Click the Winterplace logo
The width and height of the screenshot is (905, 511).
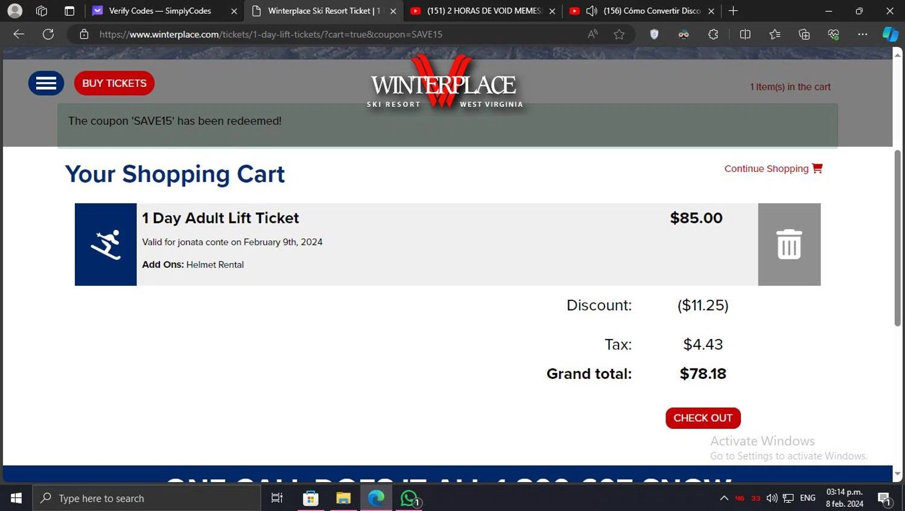(x=445, y=83)
